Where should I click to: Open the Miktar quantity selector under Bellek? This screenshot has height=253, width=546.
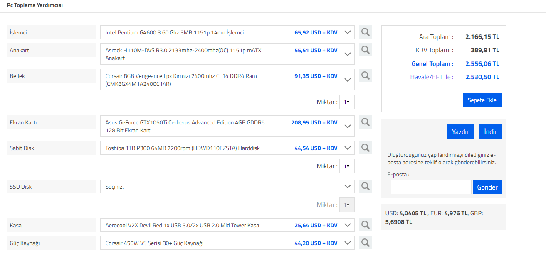(347, 102)
